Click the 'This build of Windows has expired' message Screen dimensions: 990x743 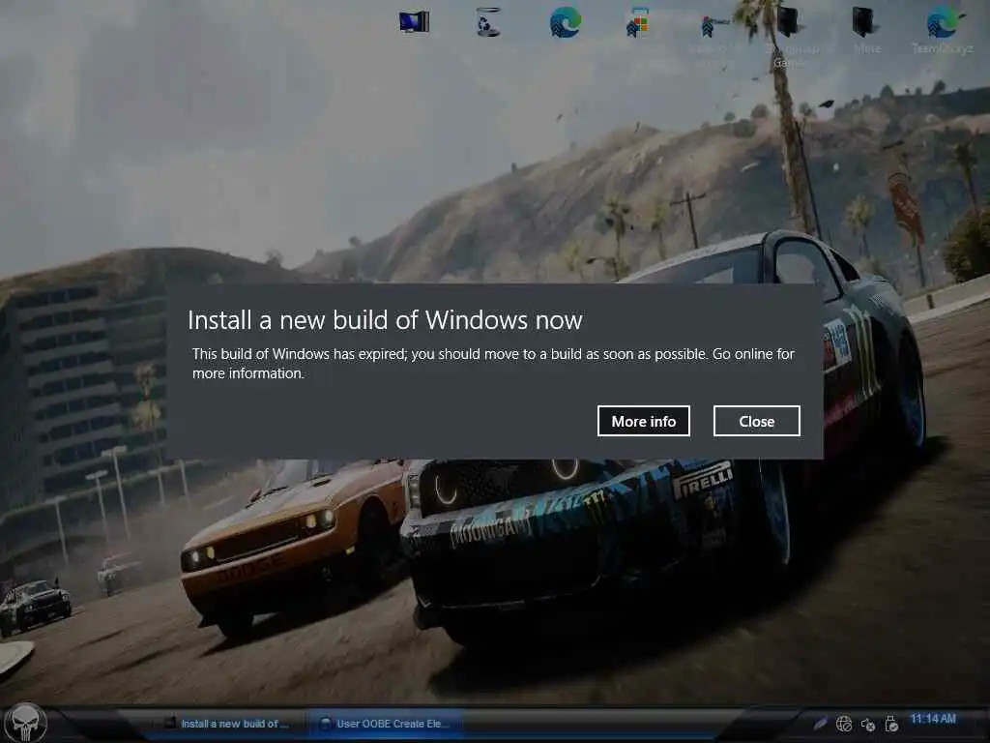coord(493,364)
